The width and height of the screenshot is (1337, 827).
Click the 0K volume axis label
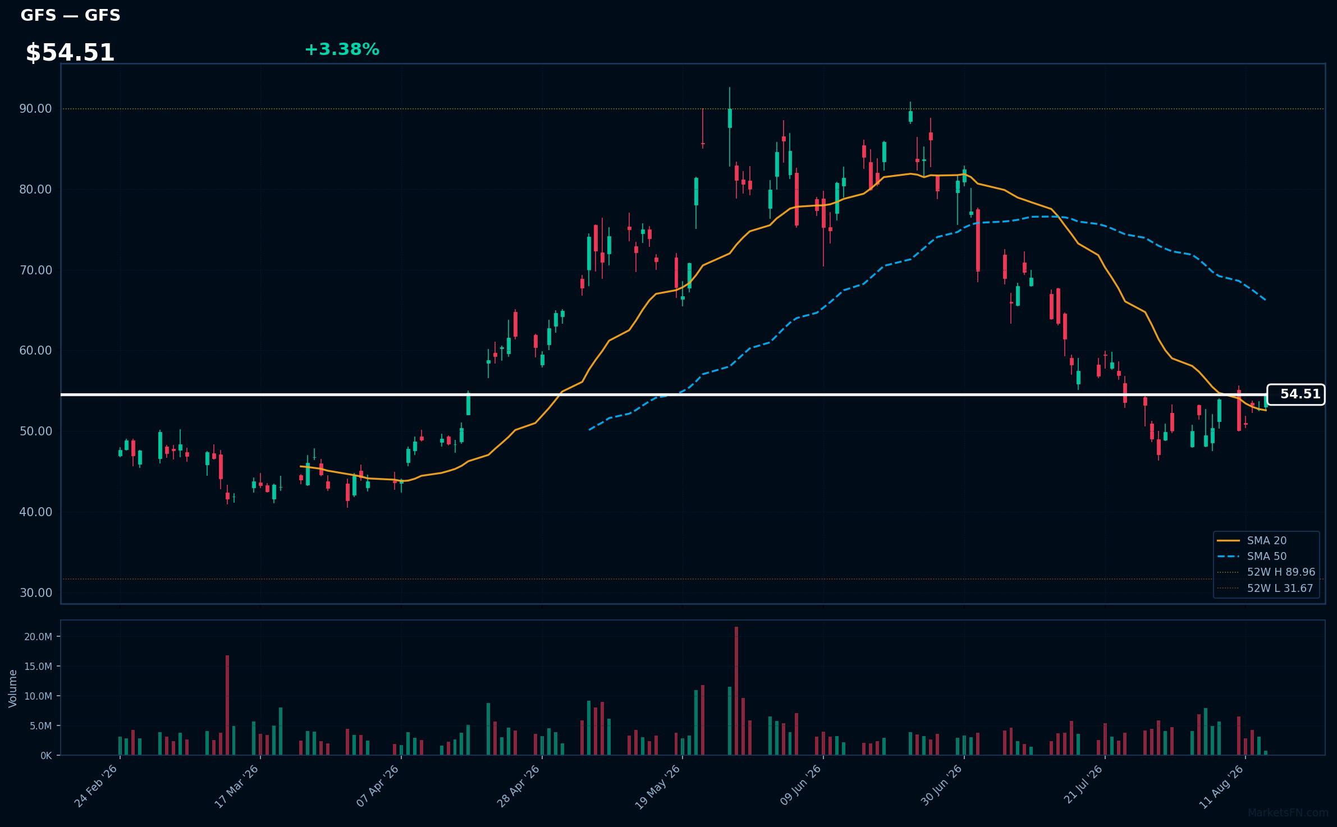pos(46,756)
